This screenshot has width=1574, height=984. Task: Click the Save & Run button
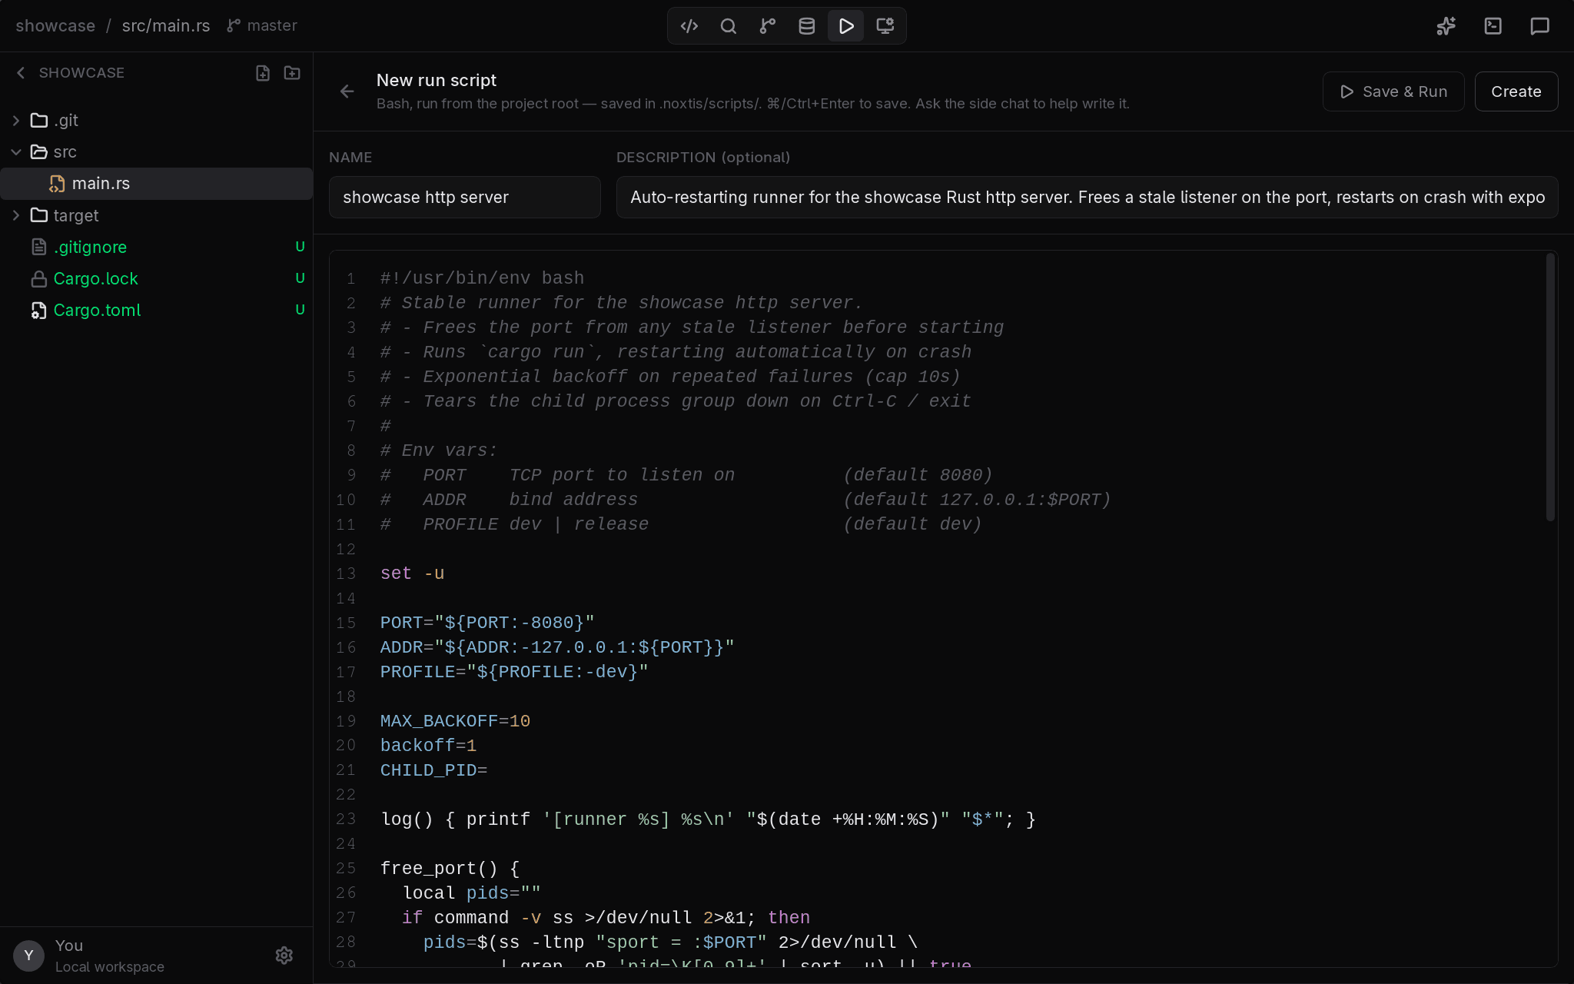tap(1393, 91)
